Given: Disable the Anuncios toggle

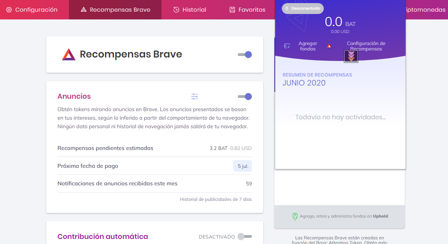Looking at the screenshot, I should tap(245, 97).
